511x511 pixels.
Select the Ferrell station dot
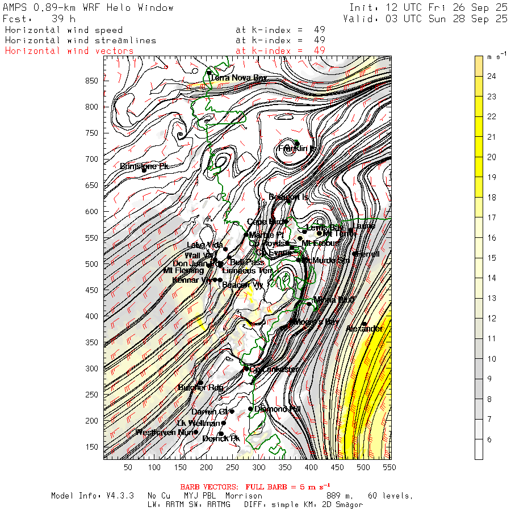pyautogui.click(x=355, y=254)
